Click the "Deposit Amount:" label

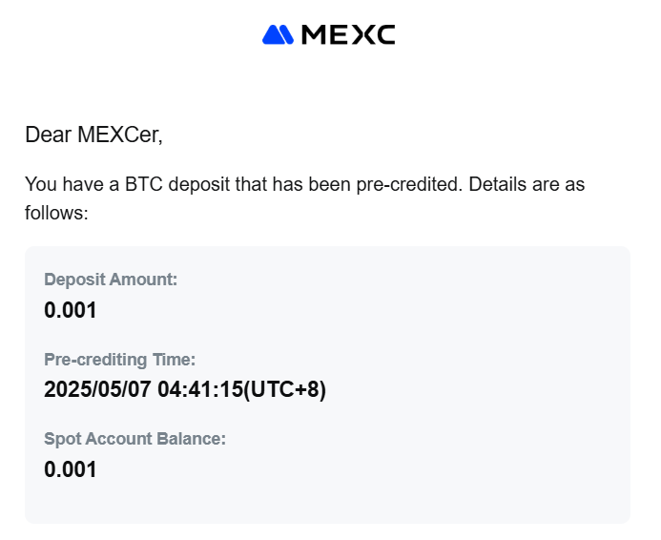click(x=111, y=280)
